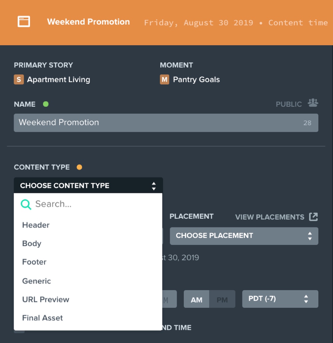
Task: Toggle the Public visibility setting
Action: point(297,103)
